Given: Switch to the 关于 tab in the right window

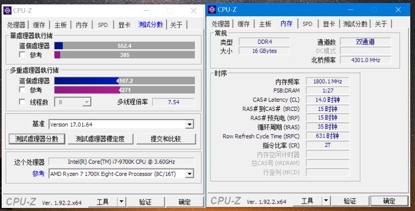Looking at the screenshot, I should 381,24.
